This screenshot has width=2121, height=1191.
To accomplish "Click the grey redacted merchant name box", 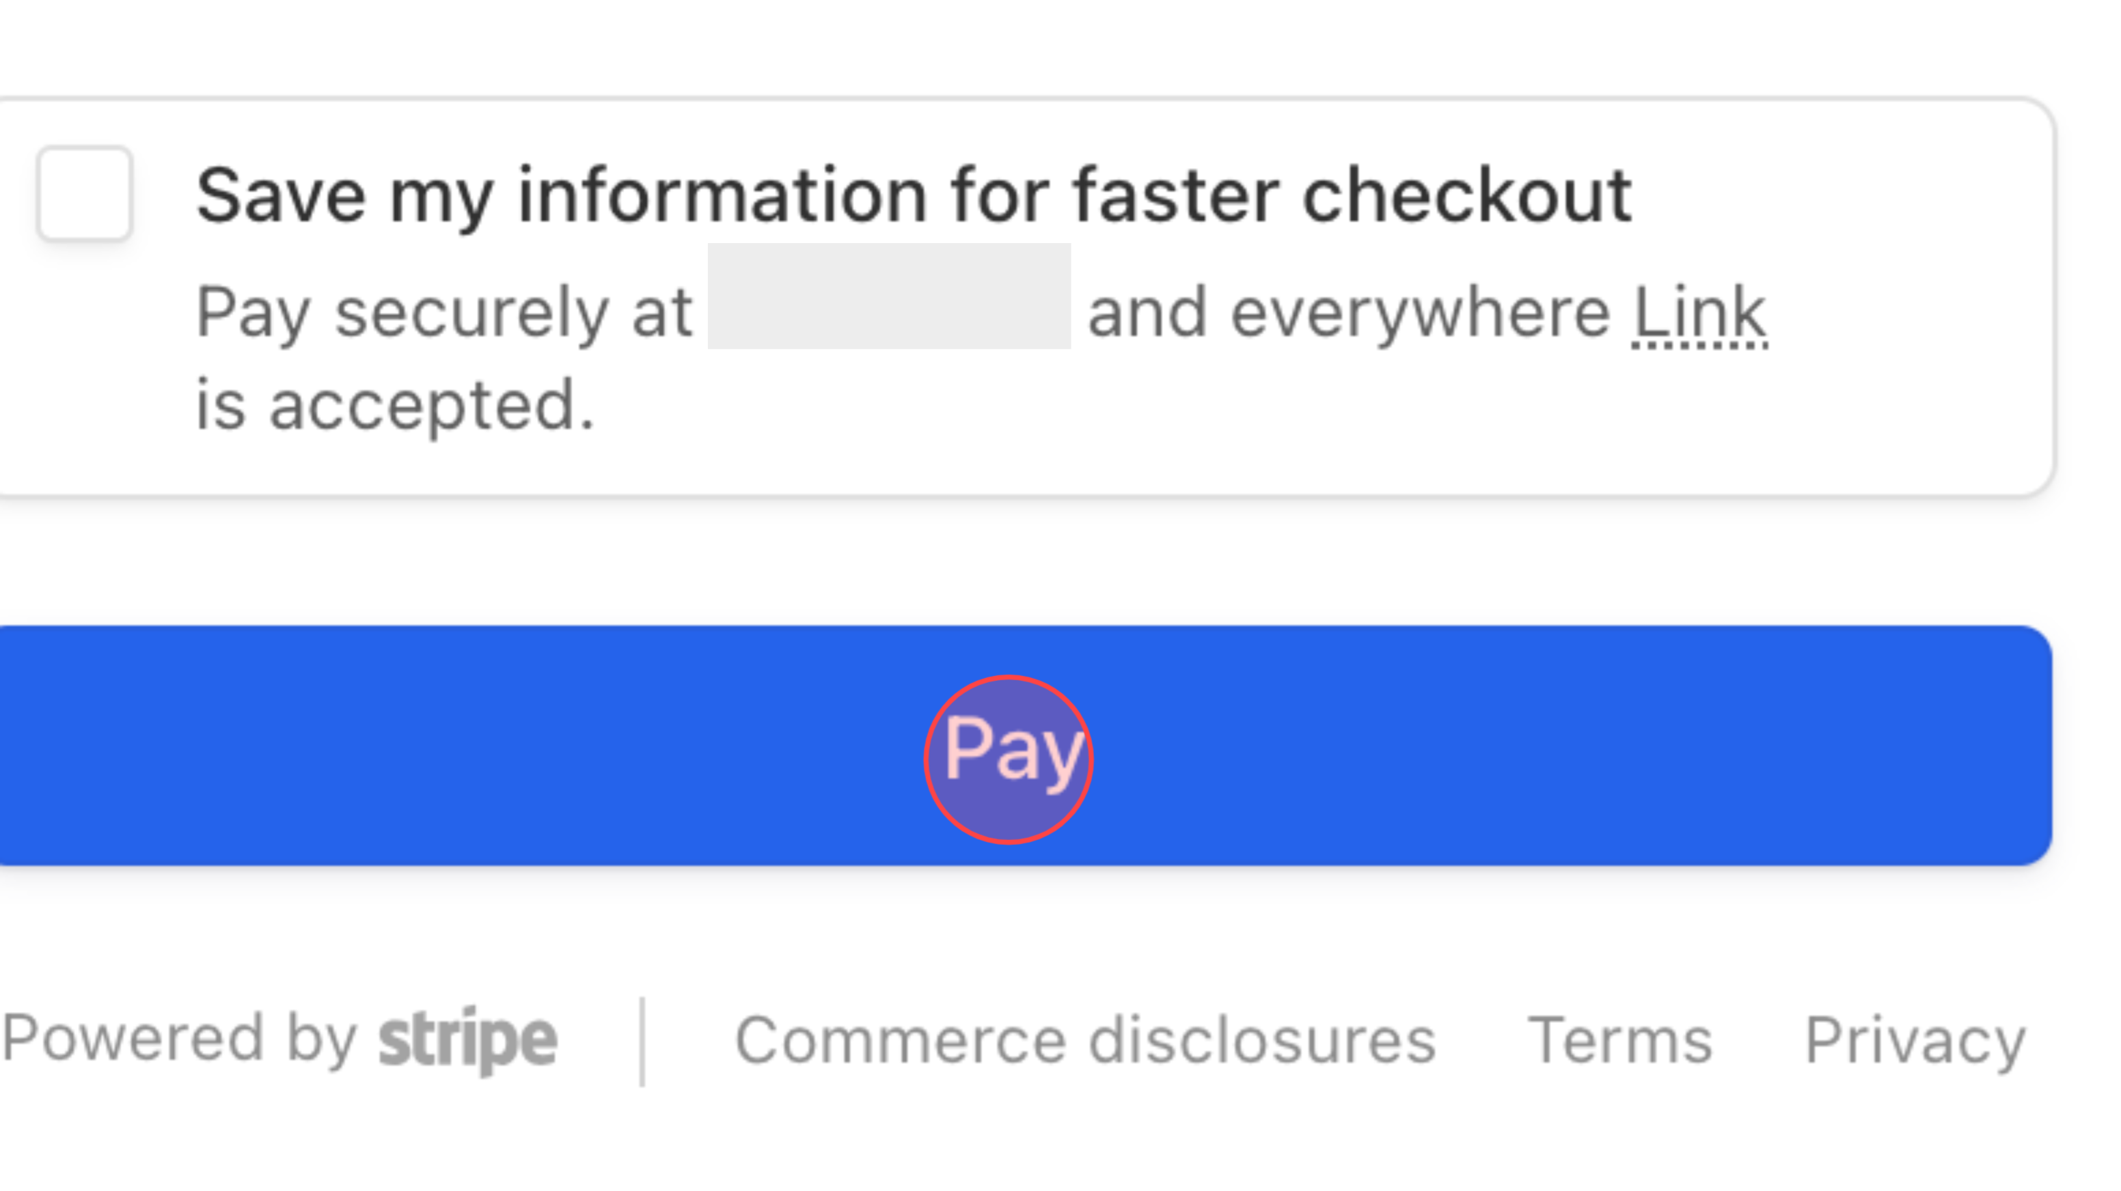I will tap(889, 296).
